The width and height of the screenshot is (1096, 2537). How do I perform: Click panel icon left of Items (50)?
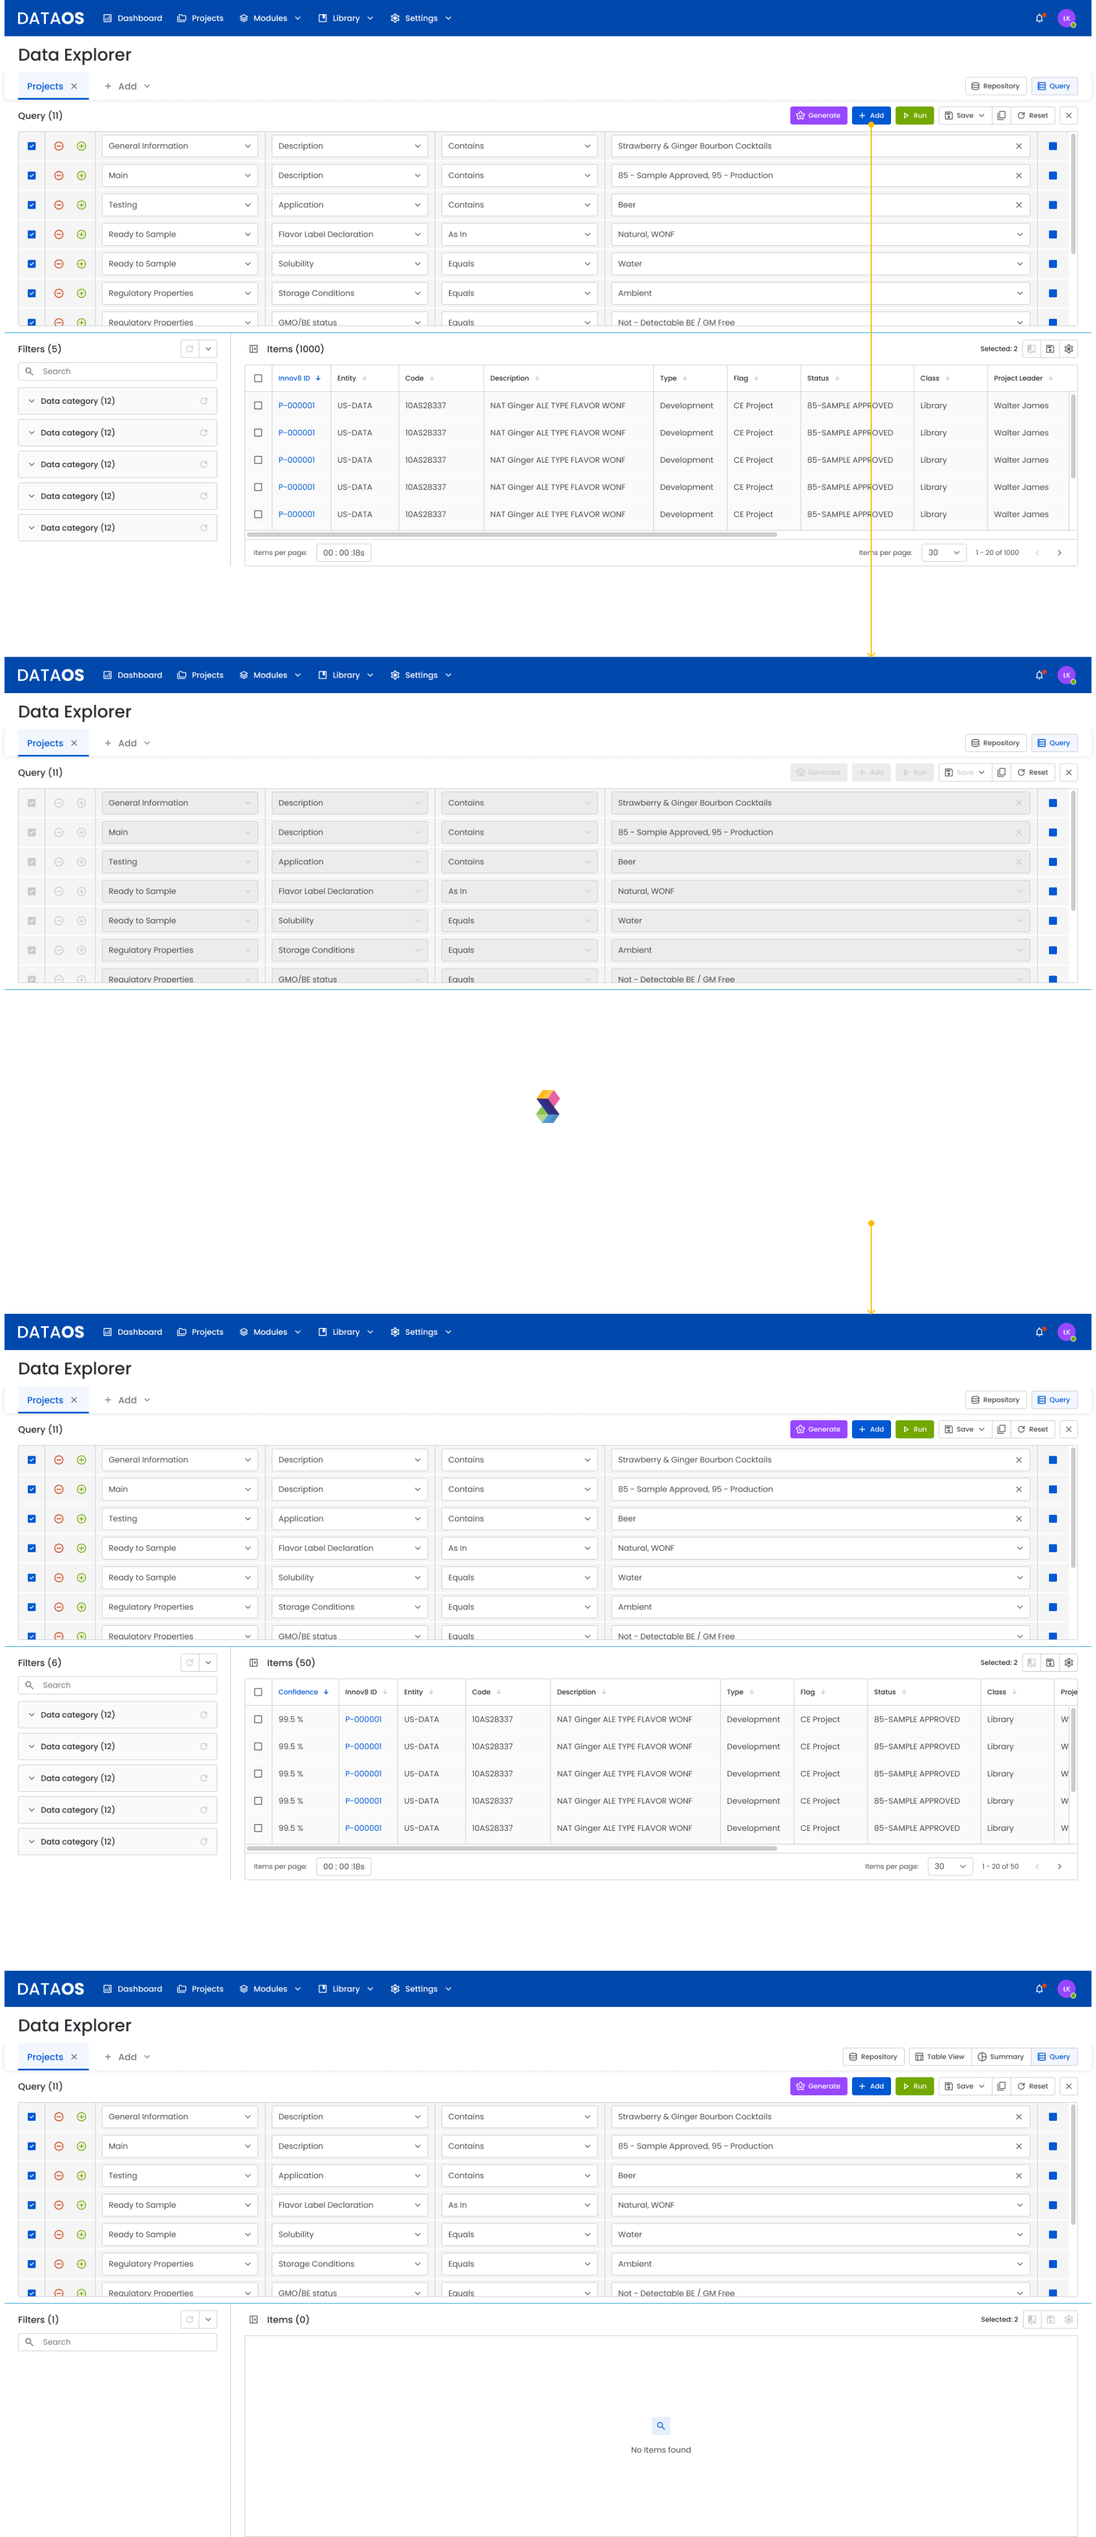point(253,1662)
